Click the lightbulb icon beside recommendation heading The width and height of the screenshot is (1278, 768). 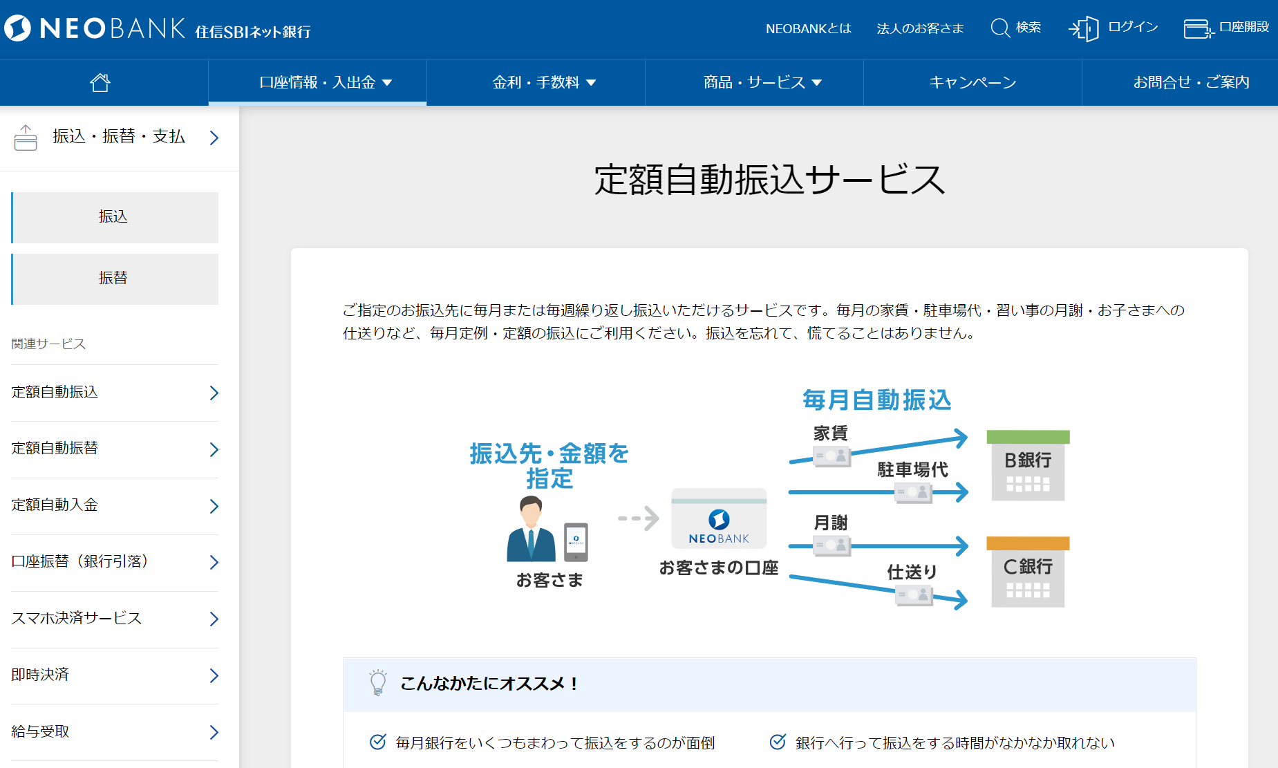point(377,683)
